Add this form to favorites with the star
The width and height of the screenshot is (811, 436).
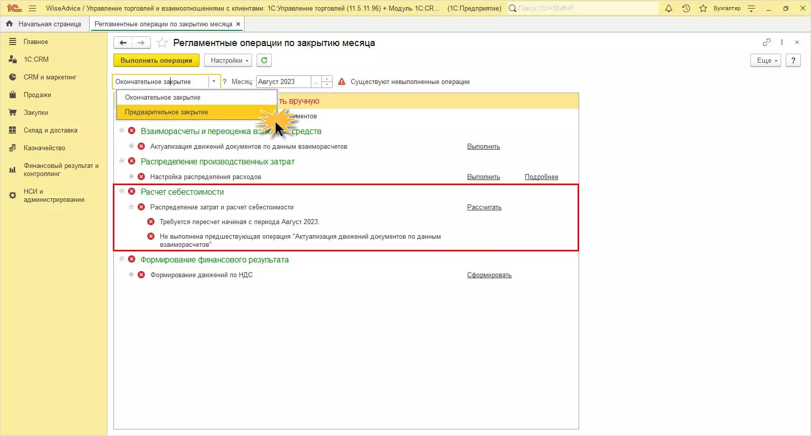pos(162,43)
